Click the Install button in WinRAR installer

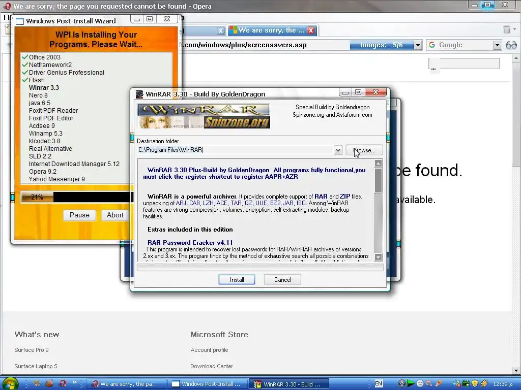tap(237, 280)
